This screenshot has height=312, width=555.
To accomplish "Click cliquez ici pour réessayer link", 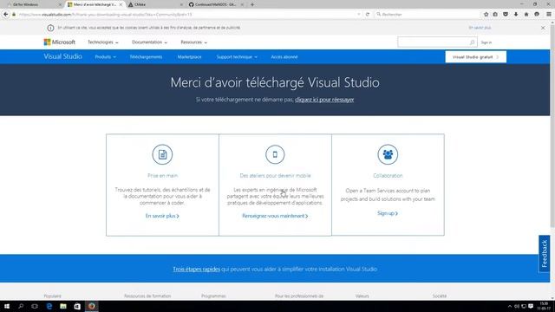I will pyautogui.click(x=324, y=100).
